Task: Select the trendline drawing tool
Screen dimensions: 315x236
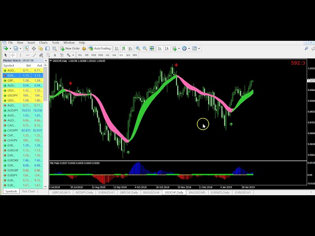Action: [34, 55]
